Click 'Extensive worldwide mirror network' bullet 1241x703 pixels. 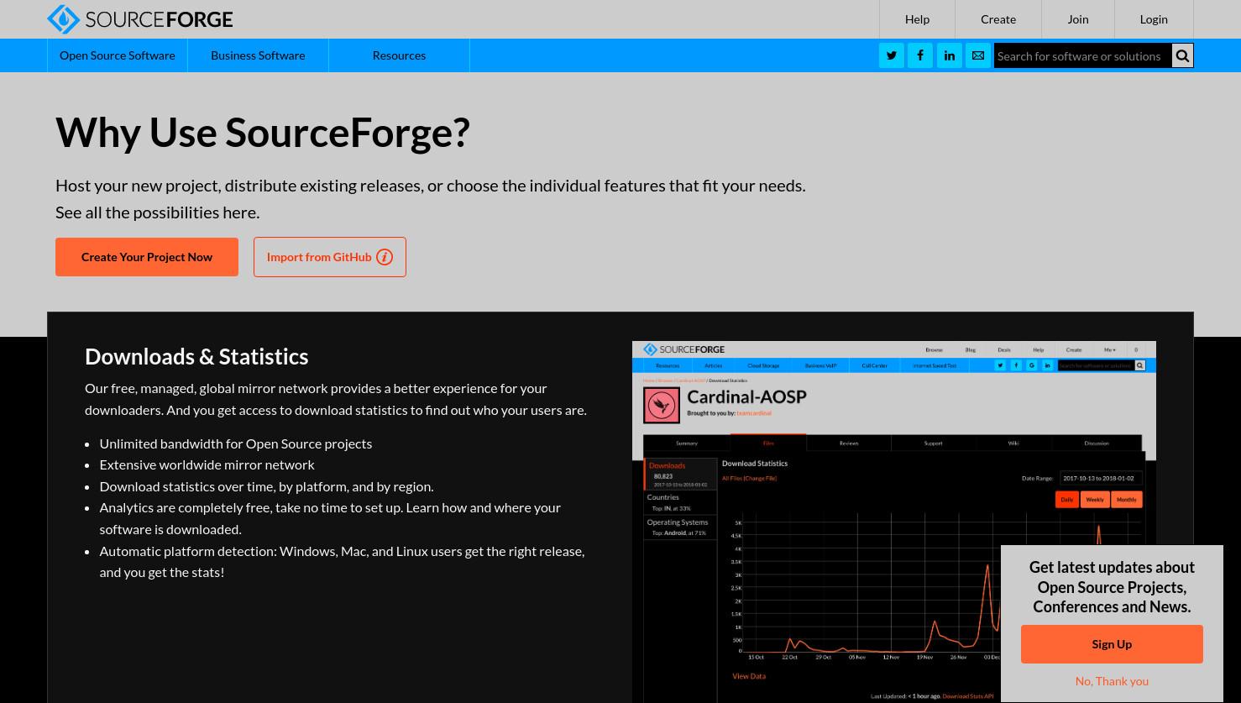coord(207,464)
